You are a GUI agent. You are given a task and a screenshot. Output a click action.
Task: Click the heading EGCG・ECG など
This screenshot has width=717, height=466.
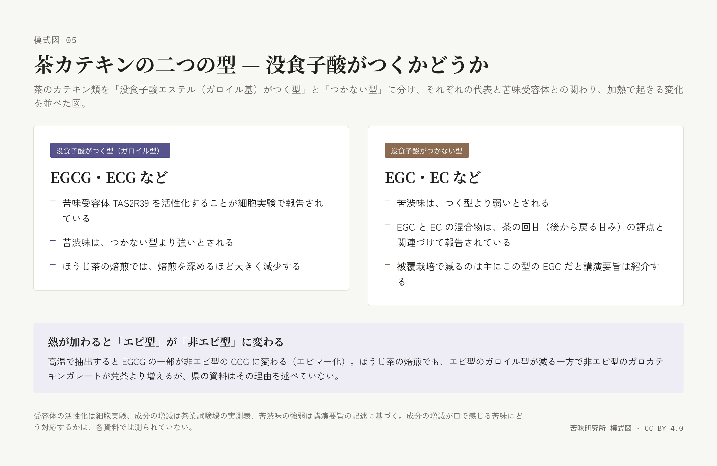(x=109, y=177)
